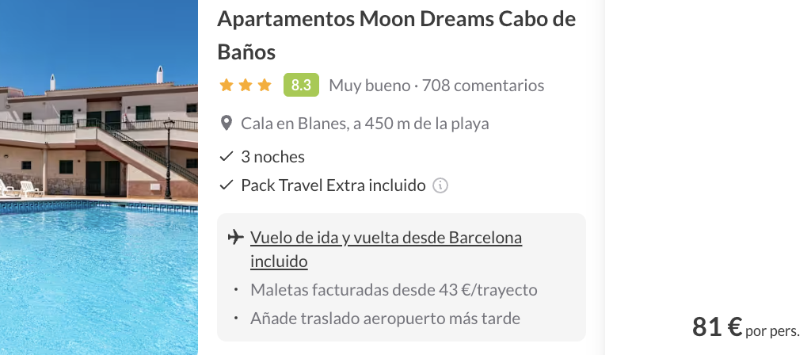
Task: Click the info icon beside Pack Travel Extra
Action: pyautogui.click(x=441, y=186)
